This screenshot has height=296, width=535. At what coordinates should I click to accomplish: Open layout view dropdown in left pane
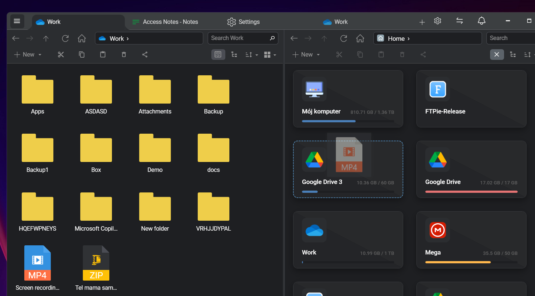pyautogui.click(x=270, y=54)
